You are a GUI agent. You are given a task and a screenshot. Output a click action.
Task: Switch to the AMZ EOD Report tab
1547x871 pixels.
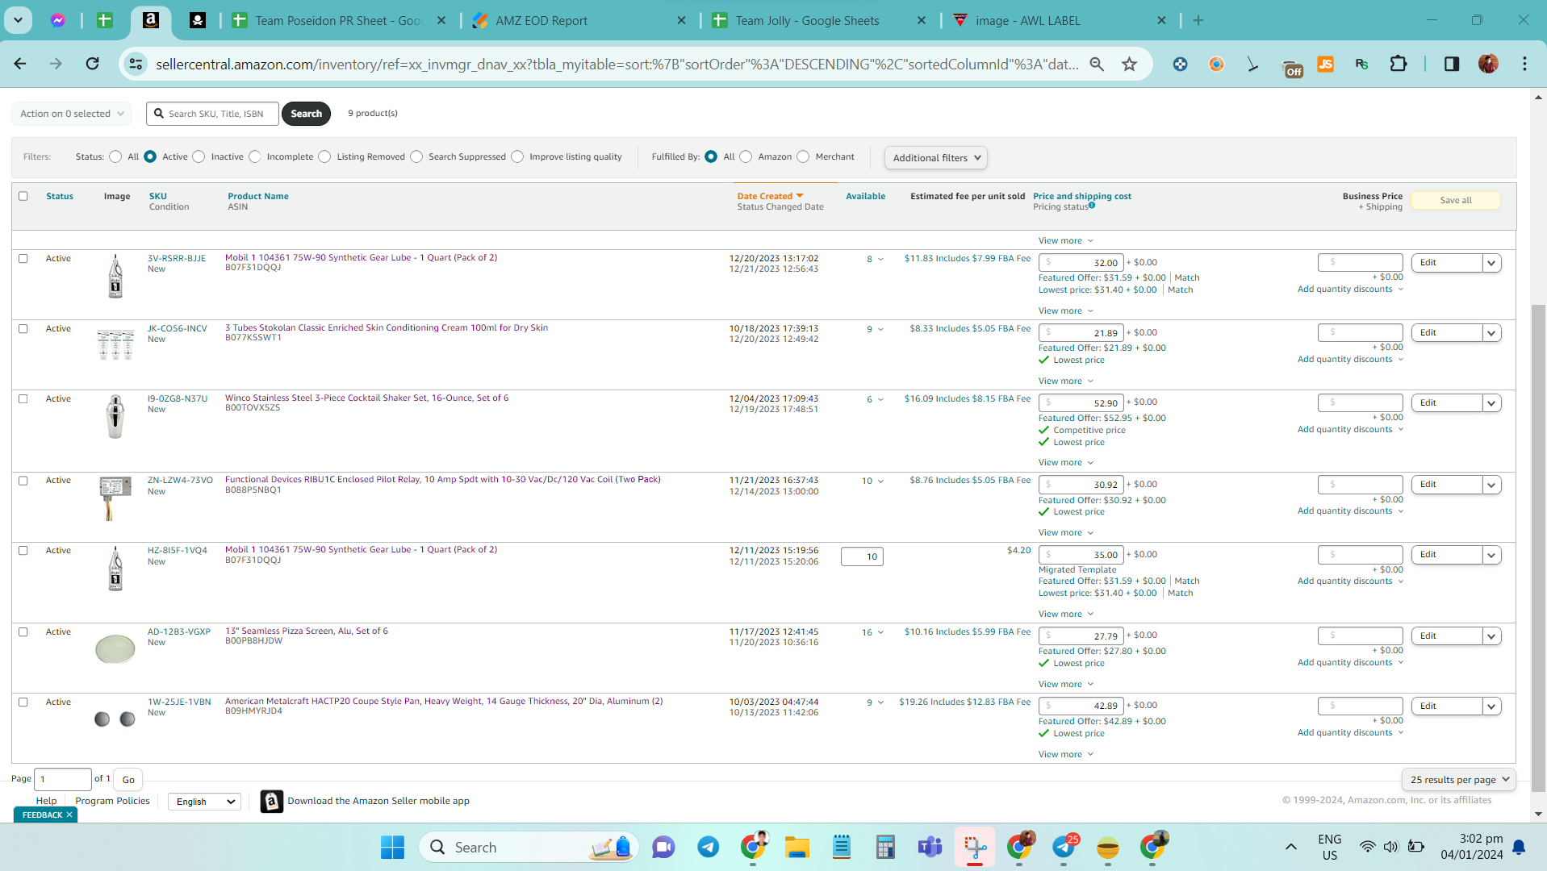[x=578, y=20]
